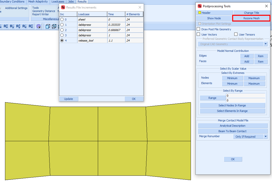Click Rezone Mesh button
This screenshot has height=190, width=272.
coord(251,18)
